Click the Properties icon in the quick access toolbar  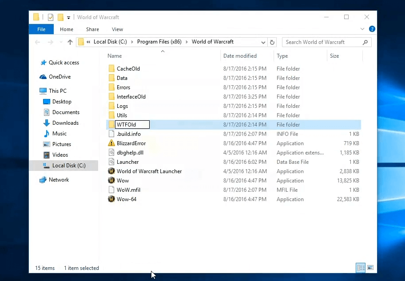(51, 17)
